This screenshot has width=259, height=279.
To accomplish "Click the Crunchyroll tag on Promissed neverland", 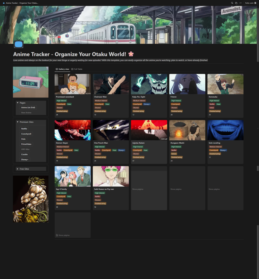I will coord(61,104).
